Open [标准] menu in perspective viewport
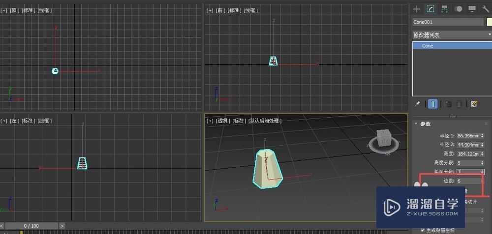This screenshot has width=492, height=234. 240,121
